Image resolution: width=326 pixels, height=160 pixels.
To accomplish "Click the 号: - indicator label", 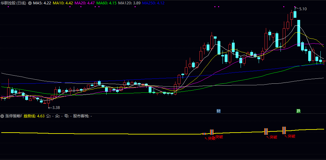I will pyautogui.click(x=68, y=116).
